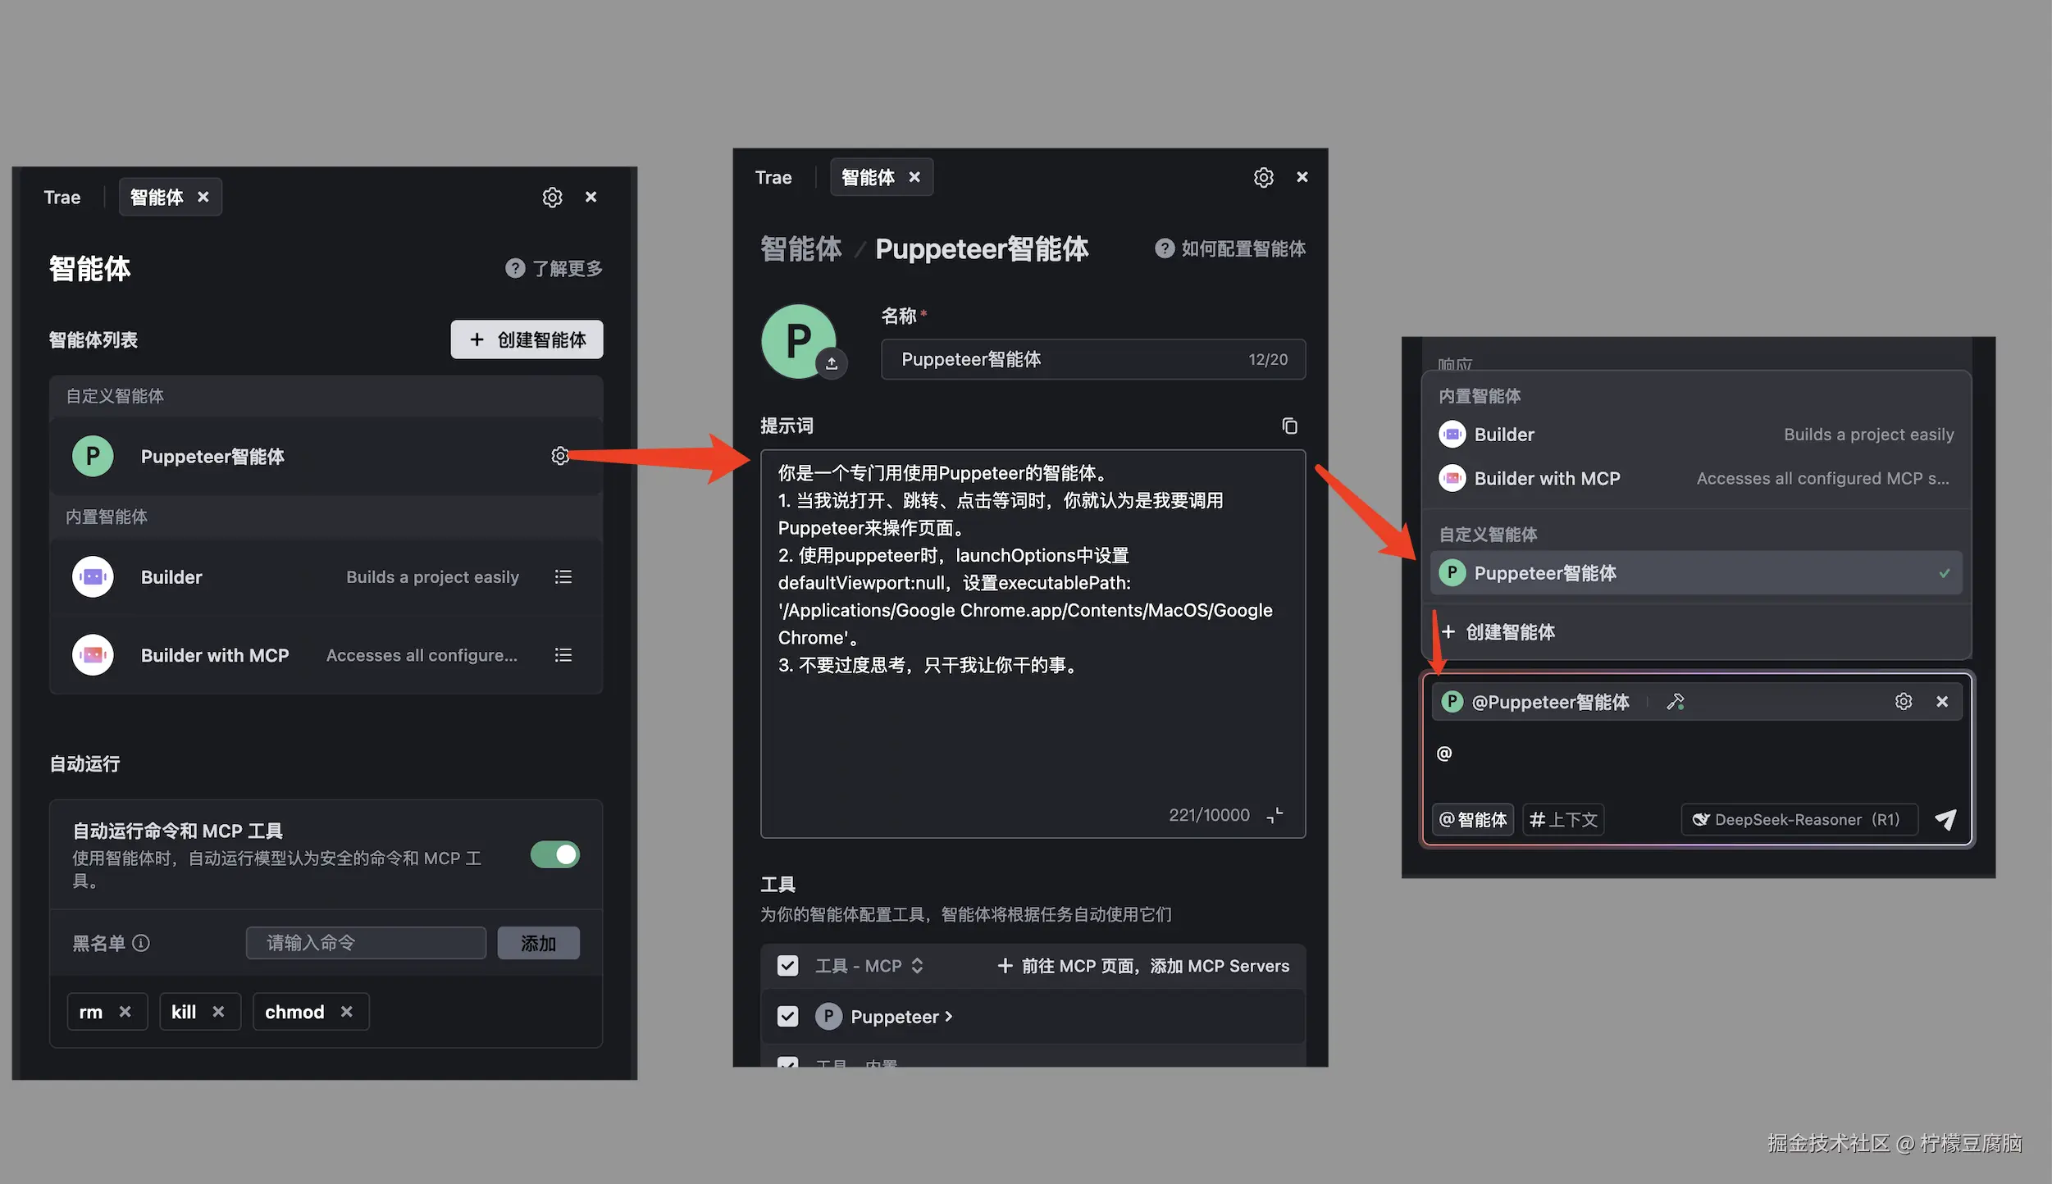
Task: Click green P avatar in the left agent list
Action: 93,456
